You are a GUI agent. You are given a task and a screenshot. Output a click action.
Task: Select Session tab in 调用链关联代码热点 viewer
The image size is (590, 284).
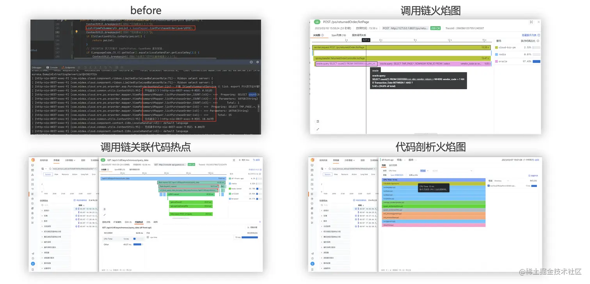pos(48,175)
